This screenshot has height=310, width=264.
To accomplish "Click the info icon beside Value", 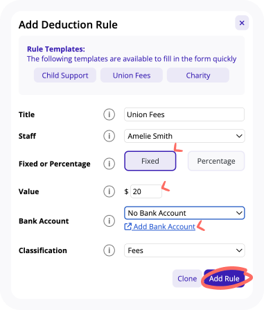I will point(109,191).
